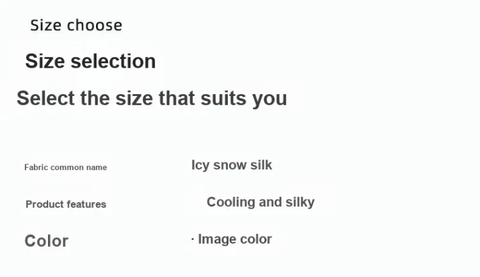Select the "Size selection" title text
The width and height of the screenshot is (480, 277).
coord(90,61)
